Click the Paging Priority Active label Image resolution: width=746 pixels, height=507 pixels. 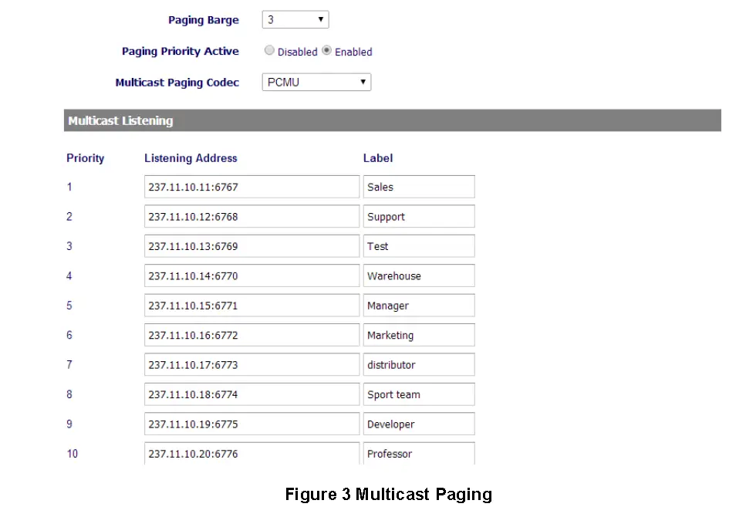point(180,51)
